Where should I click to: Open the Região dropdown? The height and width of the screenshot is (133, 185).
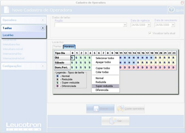click(x=125, y=25)
